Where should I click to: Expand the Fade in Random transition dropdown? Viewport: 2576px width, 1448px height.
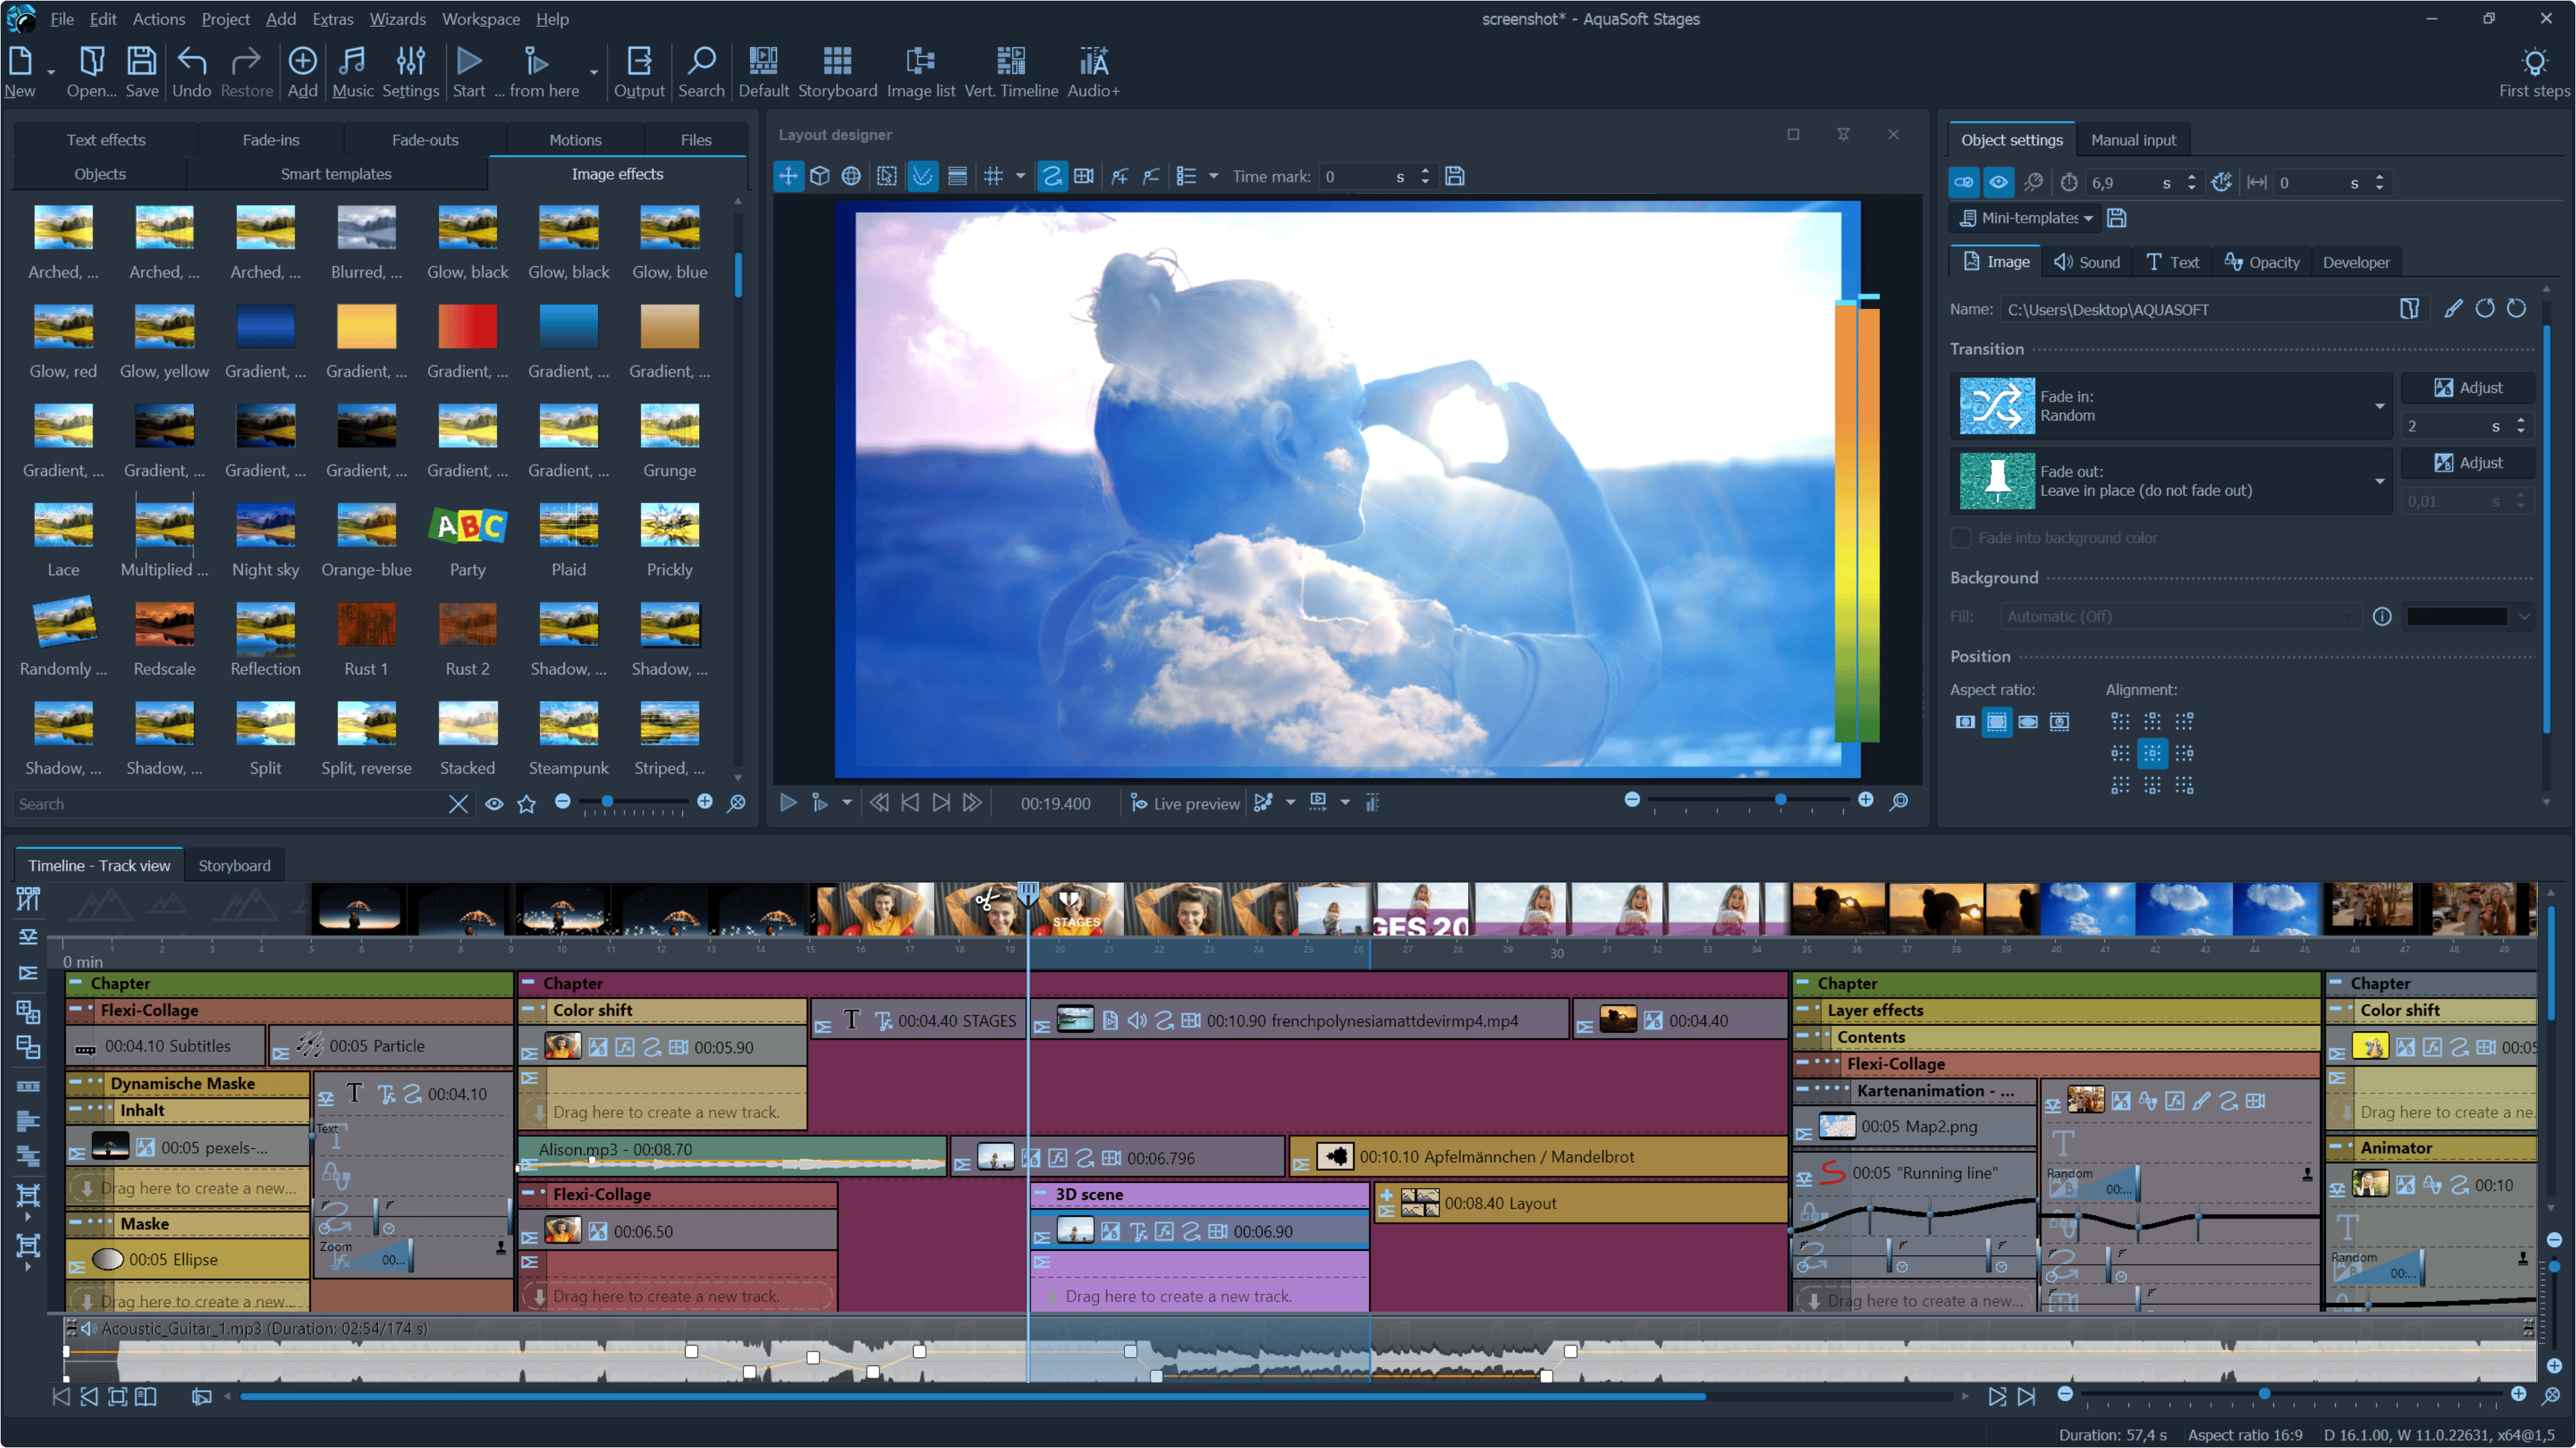point(2379,406)
